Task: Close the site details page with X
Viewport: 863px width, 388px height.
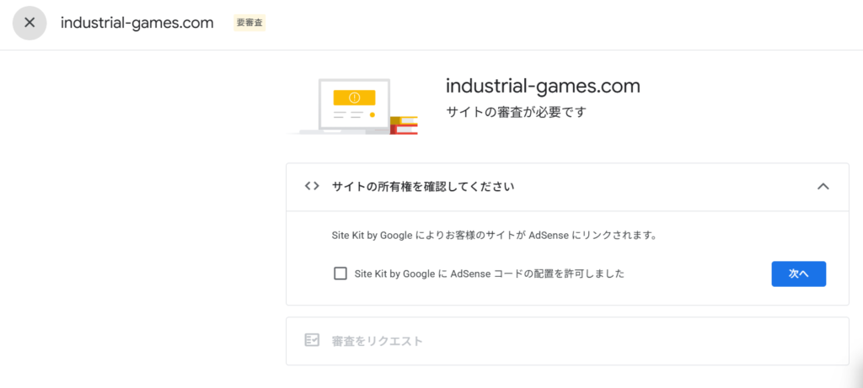Action: tap(29, 23)
